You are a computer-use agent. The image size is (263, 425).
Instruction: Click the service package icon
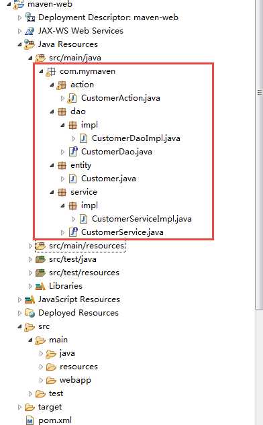click(x=62, y=192)
